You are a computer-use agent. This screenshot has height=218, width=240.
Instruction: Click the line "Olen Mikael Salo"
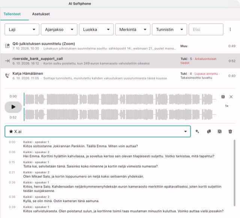(83, 176)
